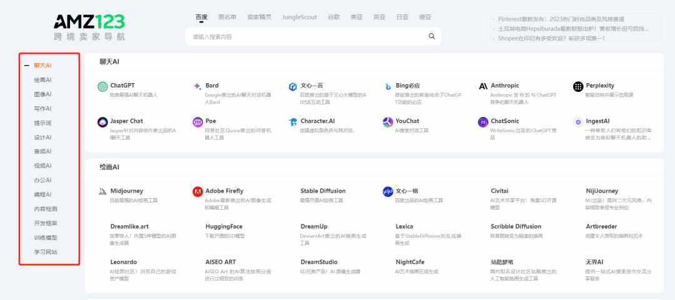The image size is (675, 300).
Task: Go to 提示词 in the sidebar
Action: (42, 123)
